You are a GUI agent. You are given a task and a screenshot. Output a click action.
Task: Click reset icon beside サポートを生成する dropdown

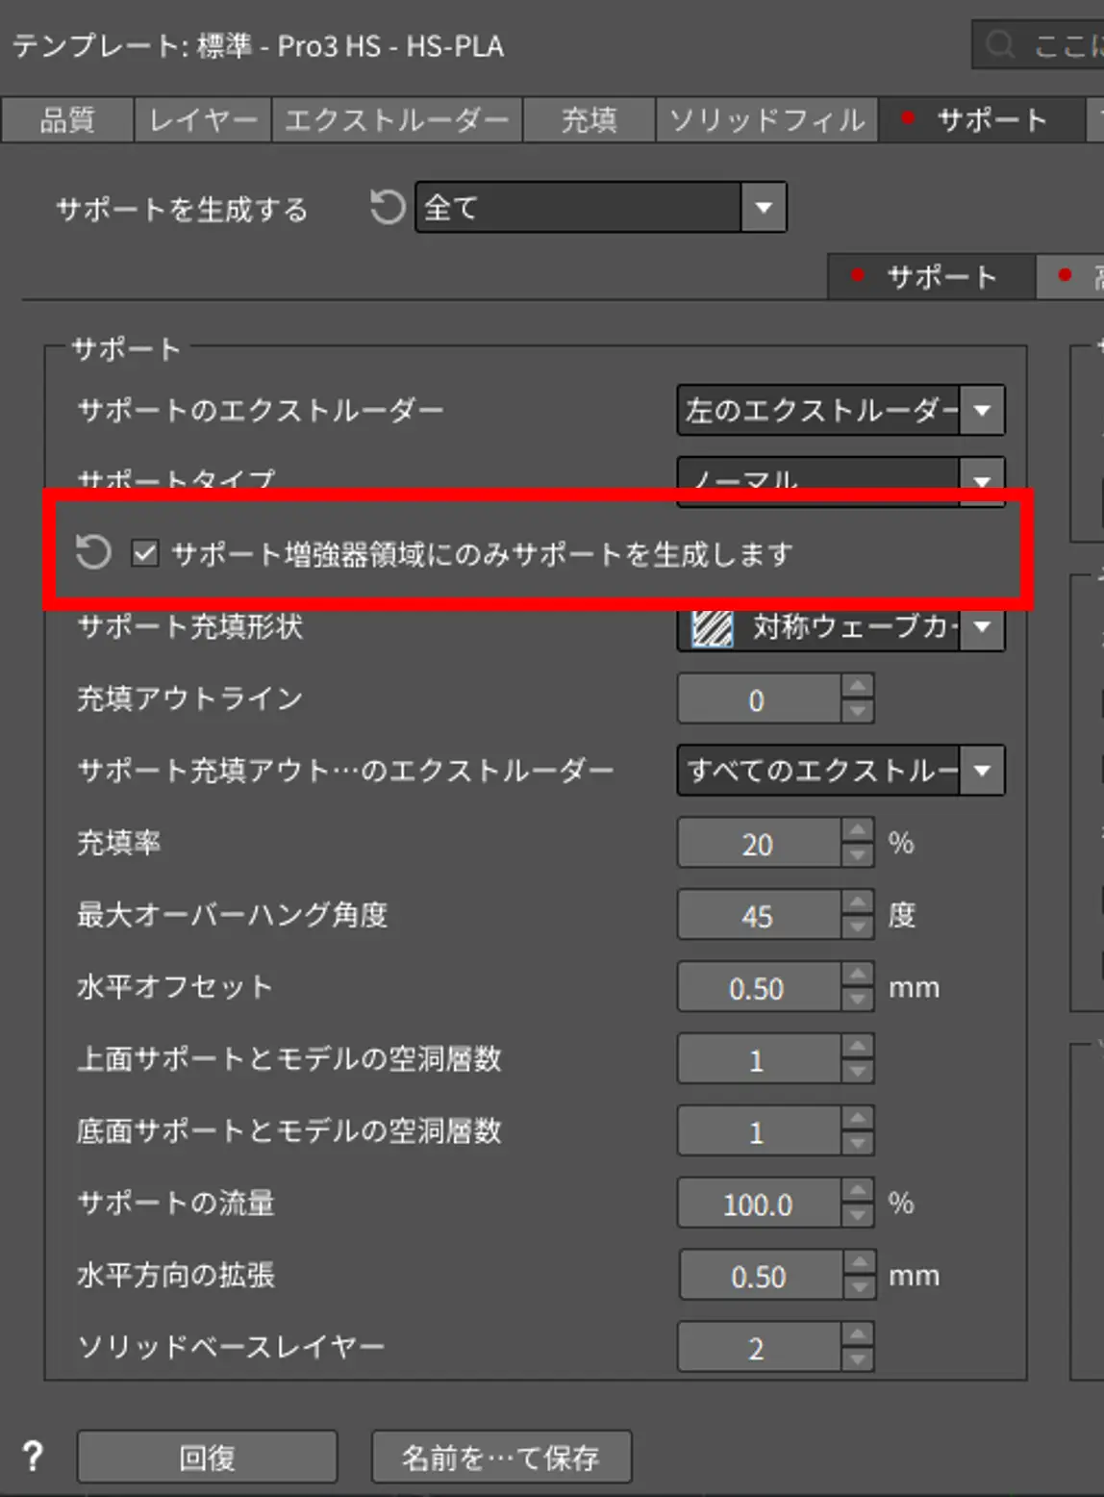click(388, 207)
